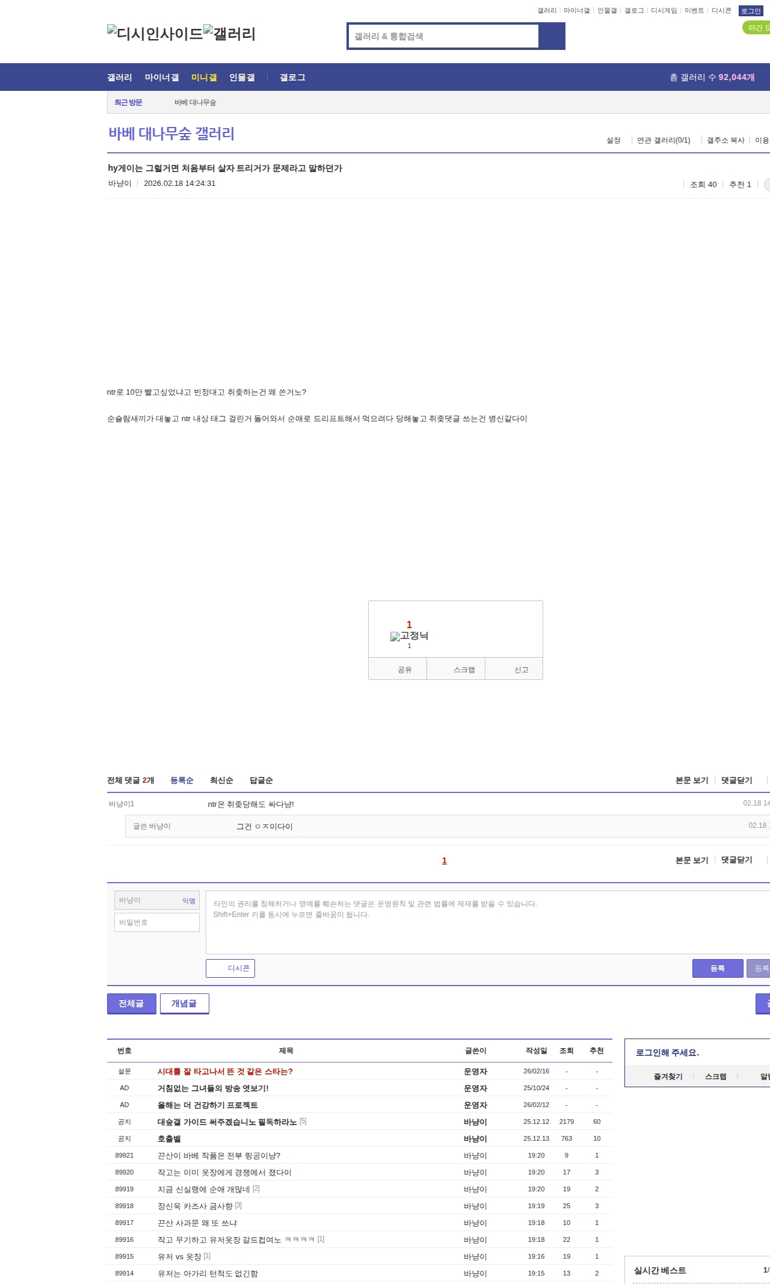Open the 디시콘 emoticon picker

(x=230, y=968)
